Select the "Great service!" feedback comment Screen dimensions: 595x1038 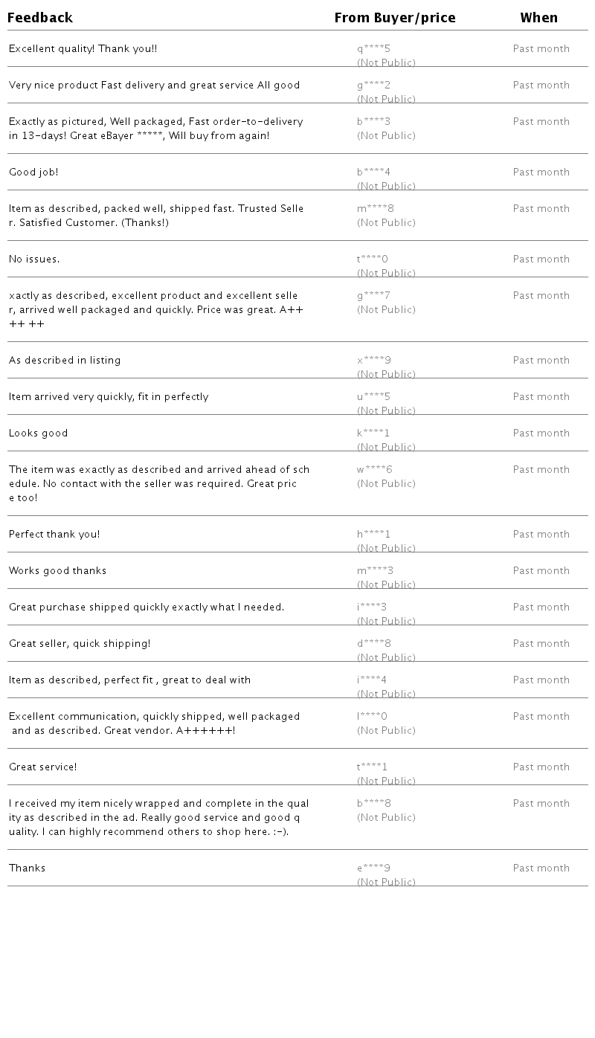pos(42,767)
